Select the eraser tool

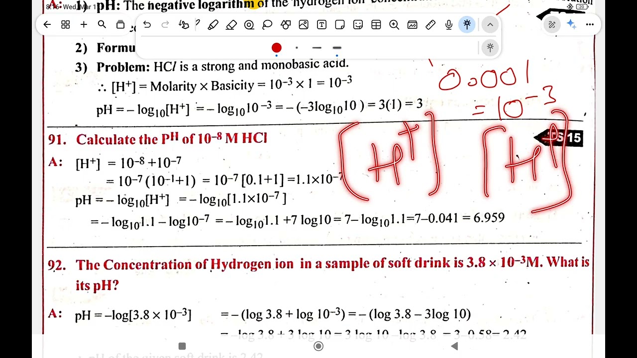pos(231,25)
